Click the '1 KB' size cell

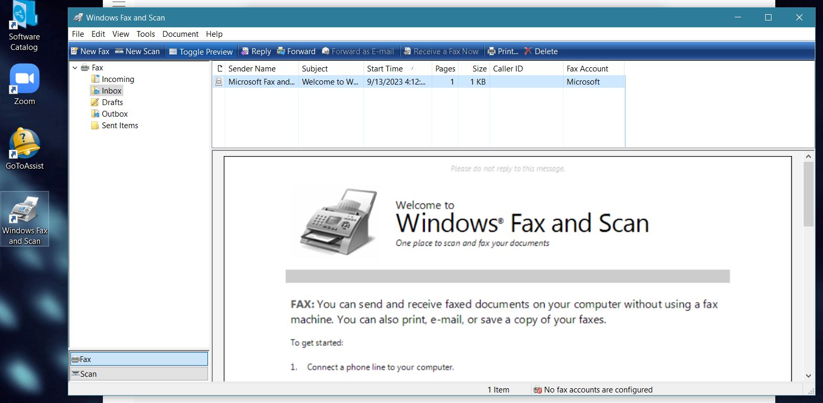[478, 82]
